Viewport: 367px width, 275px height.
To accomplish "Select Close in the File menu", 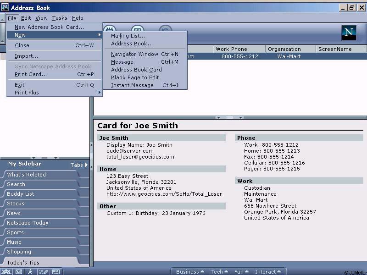I will pyautogui.click(x=55, y=45).
